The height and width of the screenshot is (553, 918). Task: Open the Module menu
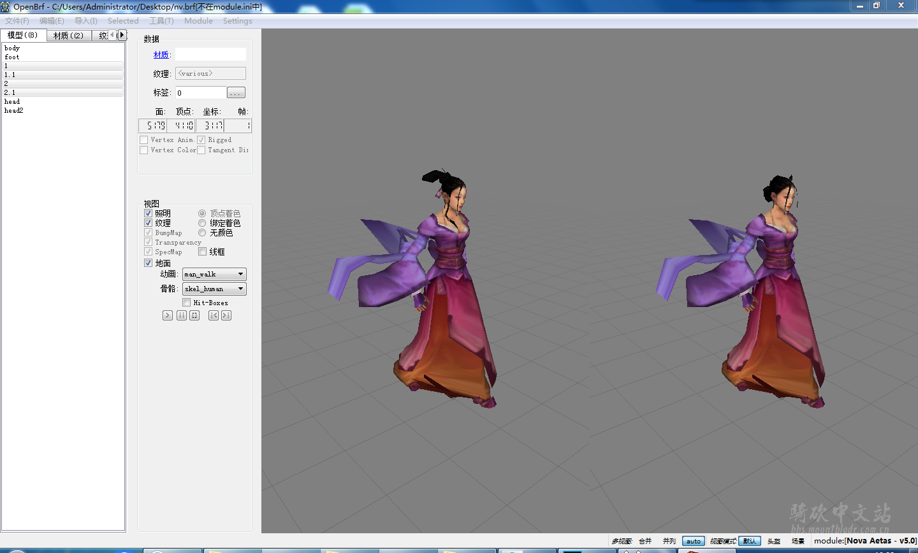(x=198, y=21)
